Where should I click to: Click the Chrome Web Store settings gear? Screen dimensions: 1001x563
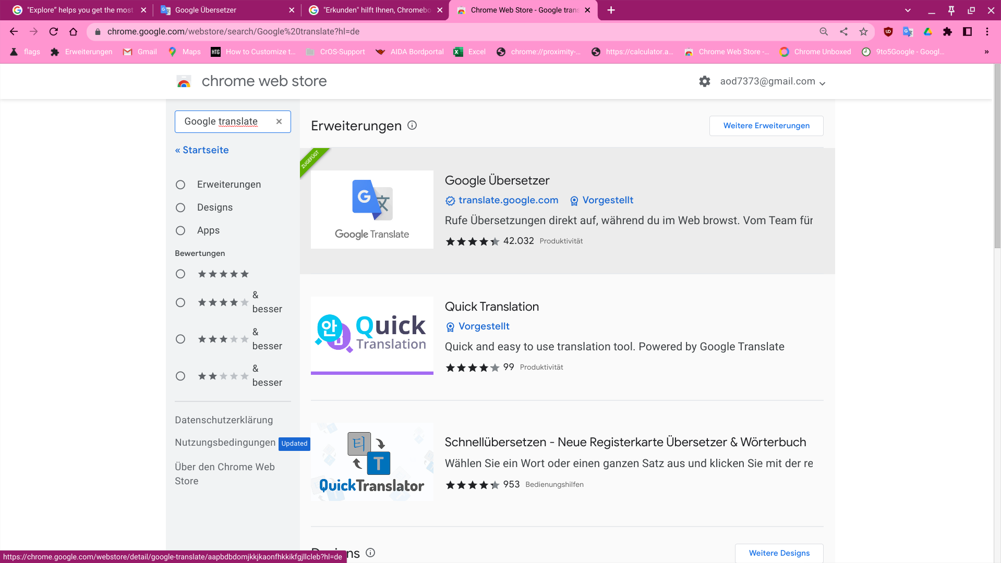(x=704, y=81)
